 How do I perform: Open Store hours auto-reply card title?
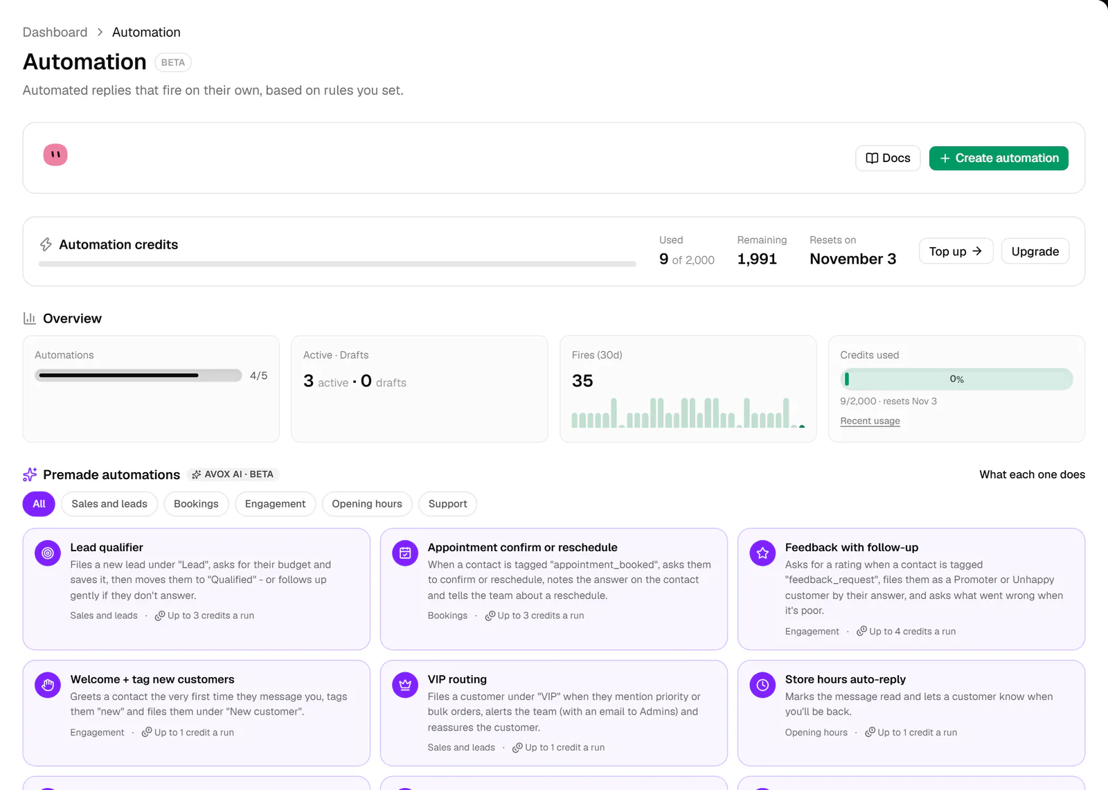(x=845, y=680)
